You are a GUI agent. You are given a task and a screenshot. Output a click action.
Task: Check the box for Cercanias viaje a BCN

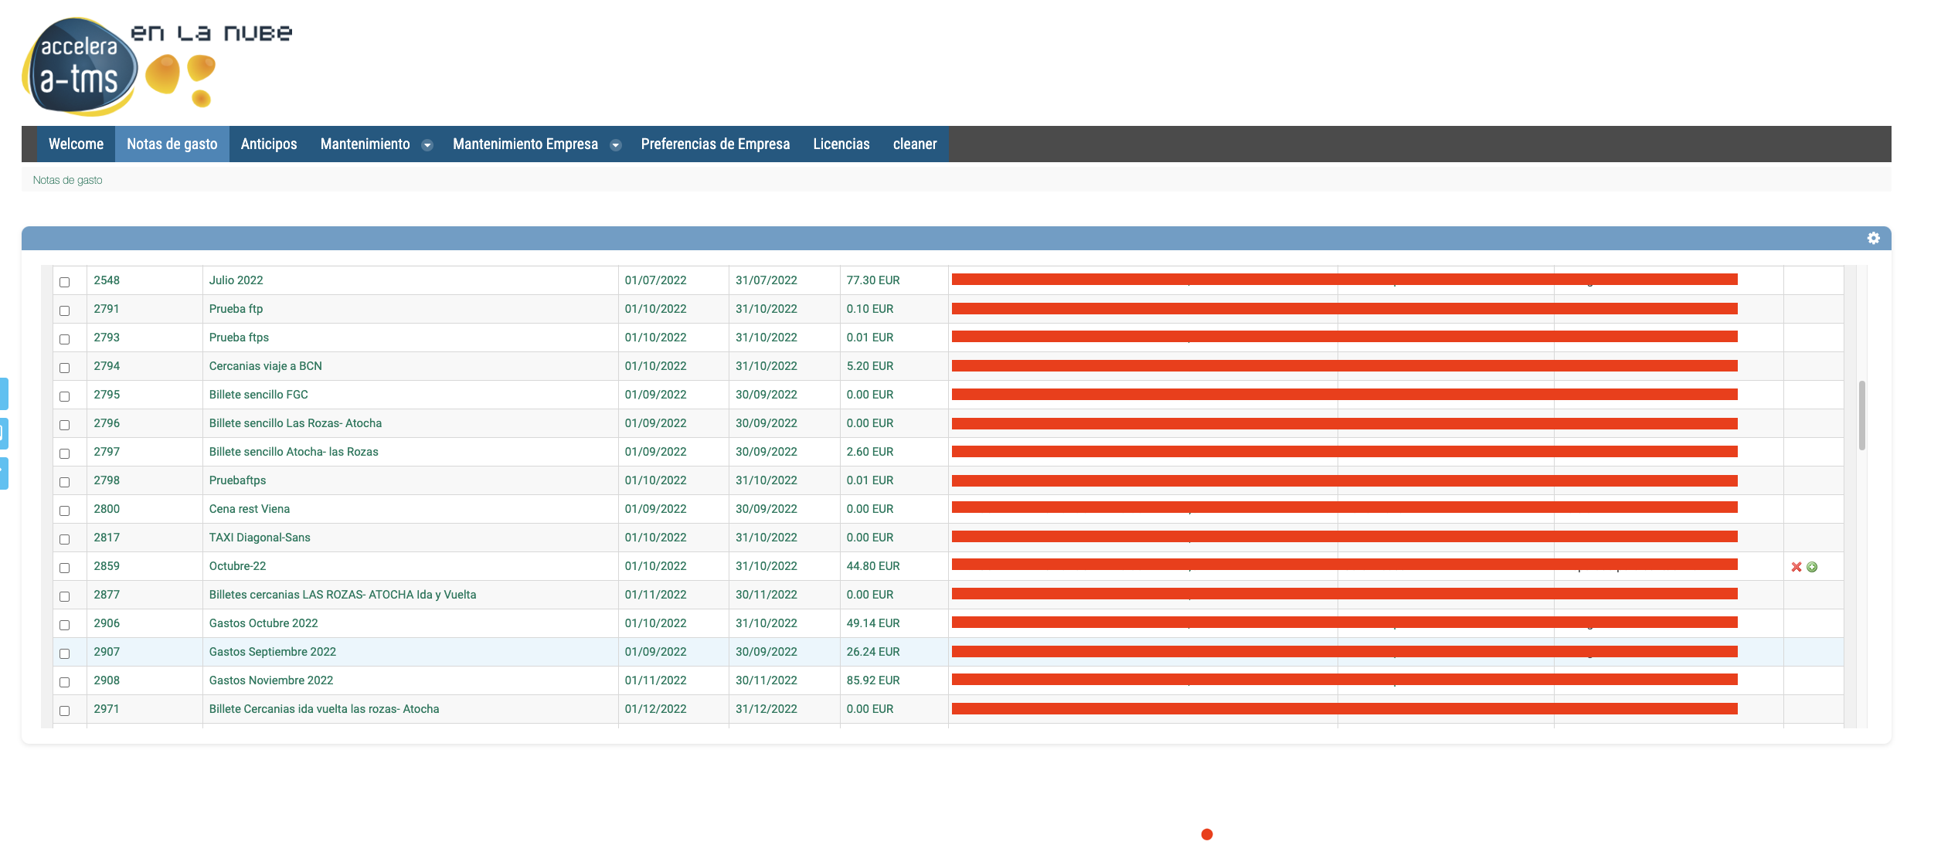tap(65, 368)
